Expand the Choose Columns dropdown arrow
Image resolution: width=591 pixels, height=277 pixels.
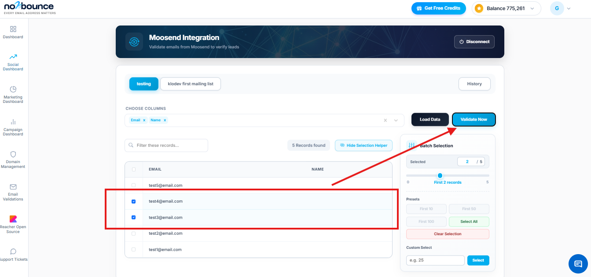[x=396, y=120]
